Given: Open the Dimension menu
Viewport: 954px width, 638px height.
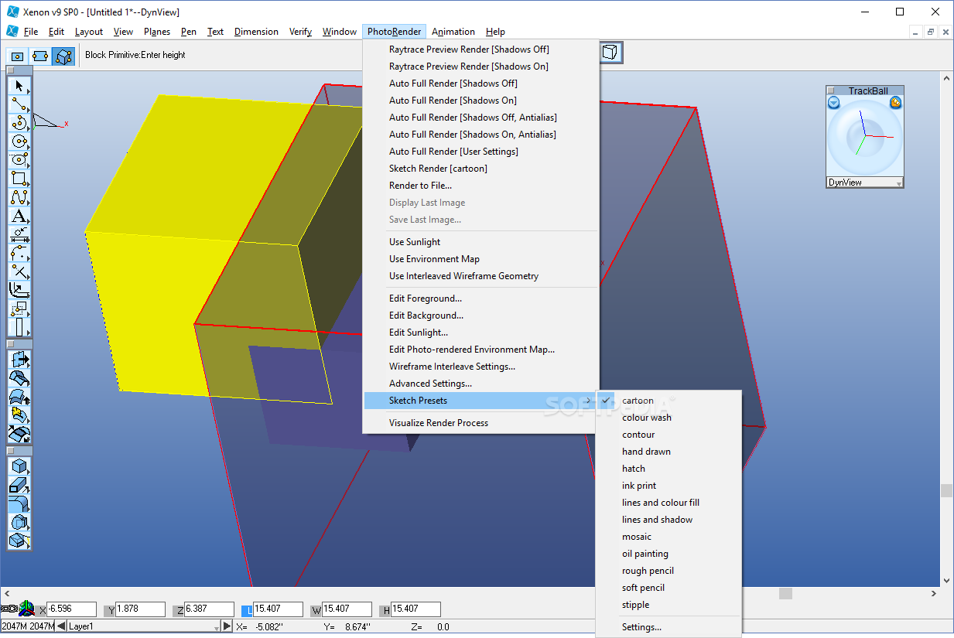Looking at the screenshot, I should (x=256, y=32).
